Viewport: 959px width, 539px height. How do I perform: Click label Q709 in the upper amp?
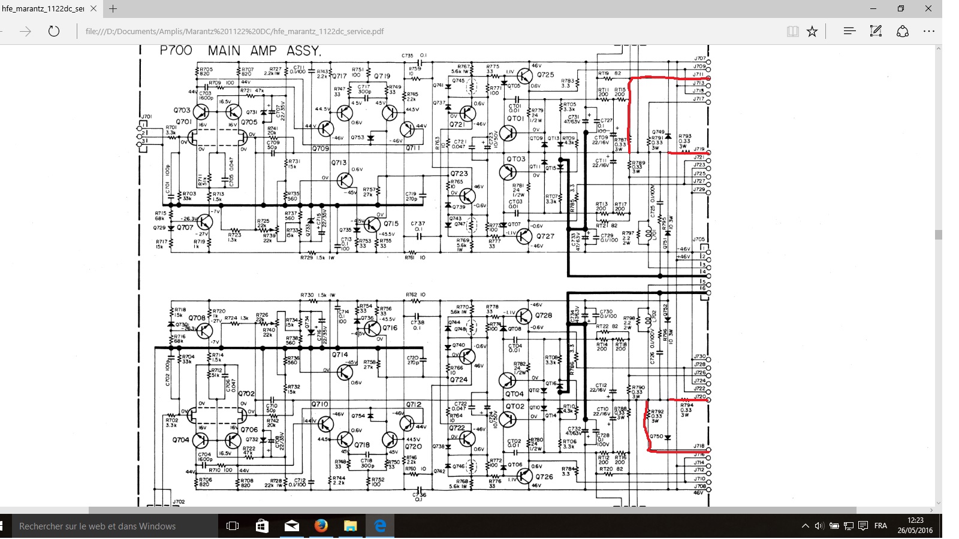point(321,148)
